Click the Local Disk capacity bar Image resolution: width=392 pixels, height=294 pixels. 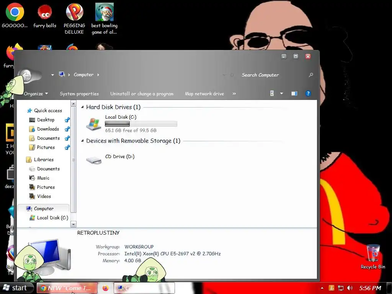141,124
